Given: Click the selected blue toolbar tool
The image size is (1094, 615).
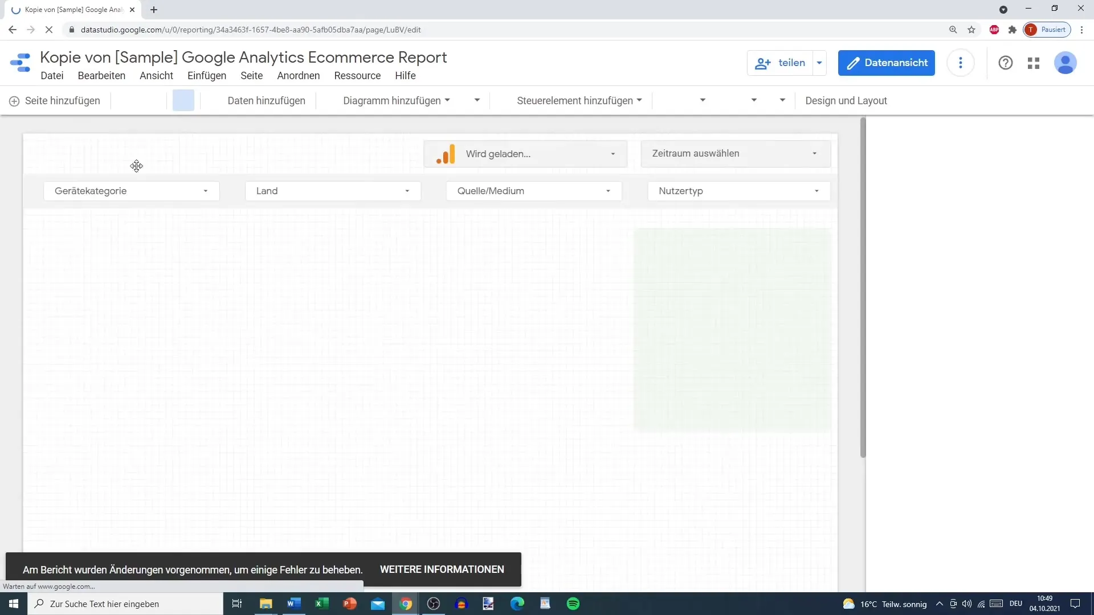Looking at the screenshot, I should 183,100.
